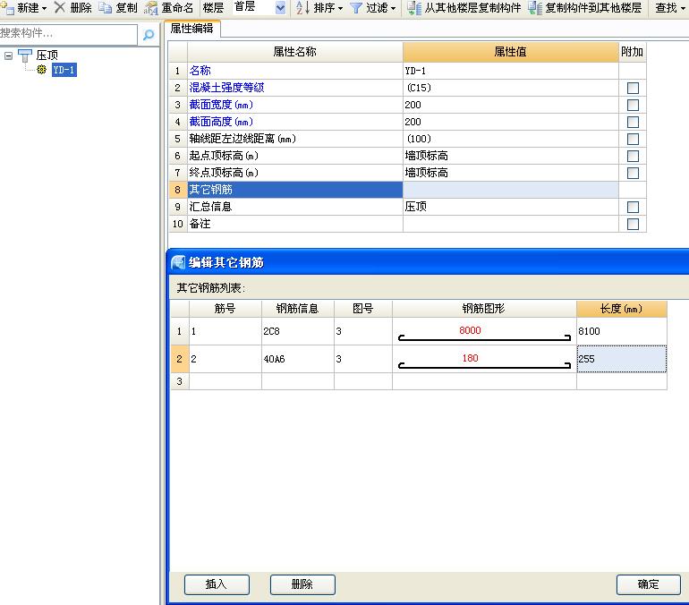
Task: Select the 压顶 tree label
Action: (x=47, y=55)
